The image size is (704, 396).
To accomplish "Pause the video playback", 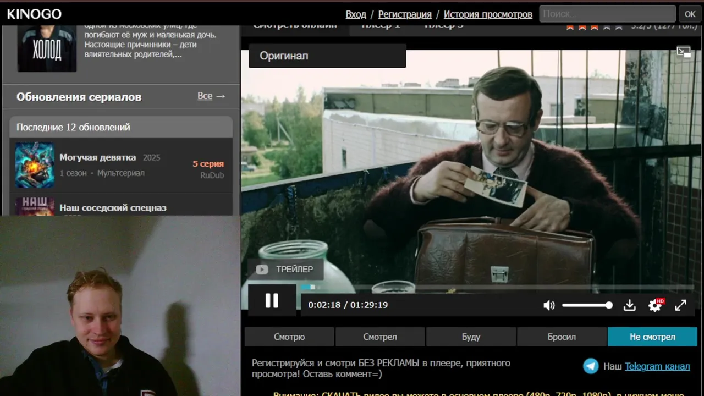I will (x=272, y=300).
